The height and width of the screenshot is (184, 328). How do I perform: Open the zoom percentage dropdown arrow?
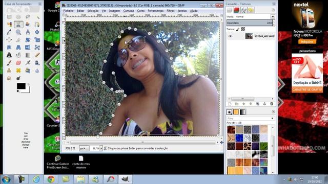101,148
